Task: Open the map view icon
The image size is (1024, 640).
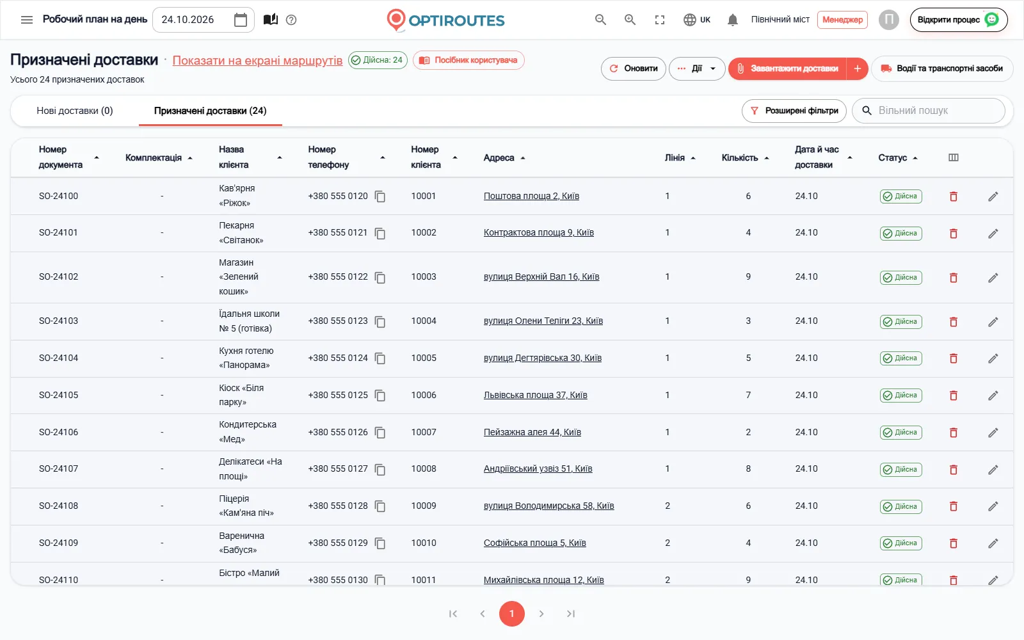Action: point(271,20)
